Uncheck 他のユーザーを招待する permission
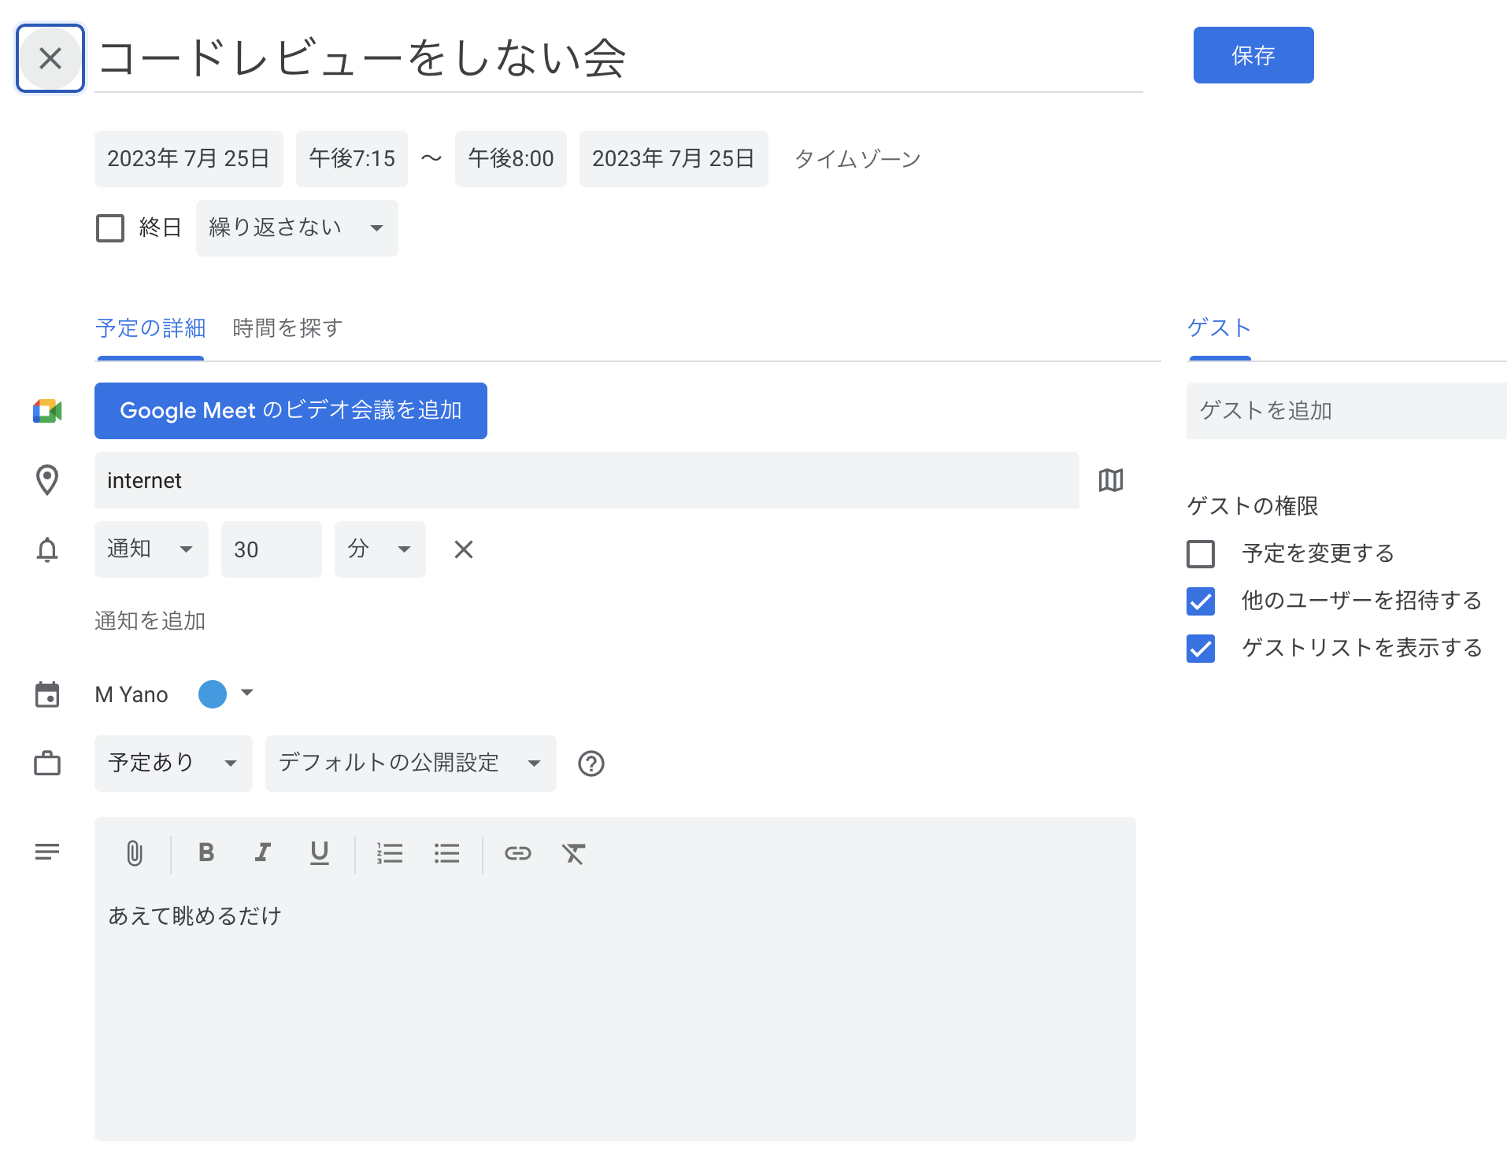The height and width of the screenshot is (1176, 1507). (1201, 601)
